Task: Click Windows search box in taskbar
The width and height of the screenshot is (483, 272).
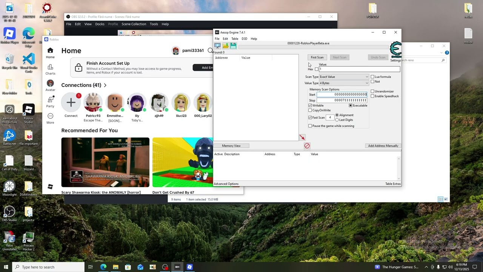Action: point(48,267)
